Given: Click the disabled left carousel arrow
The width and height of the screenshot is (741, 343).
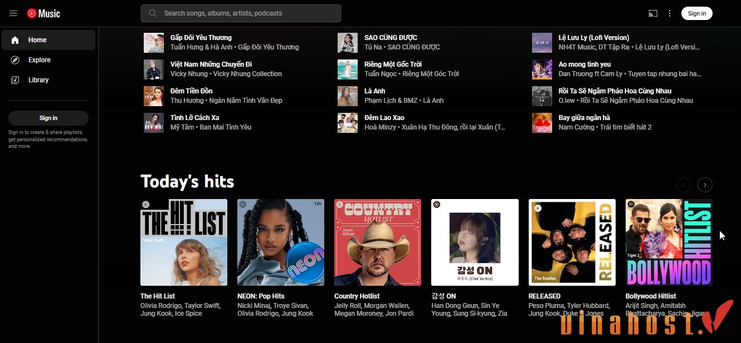Looking at the screenshot, I should pos(683,185).
